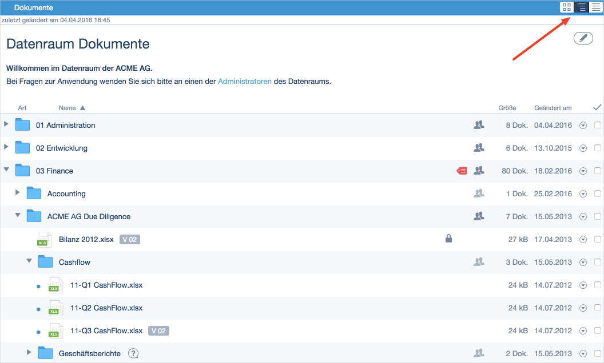Open actions dropdown for Accounting folder
The width and height of the screenshot is (604, 363).
[583, 193]
